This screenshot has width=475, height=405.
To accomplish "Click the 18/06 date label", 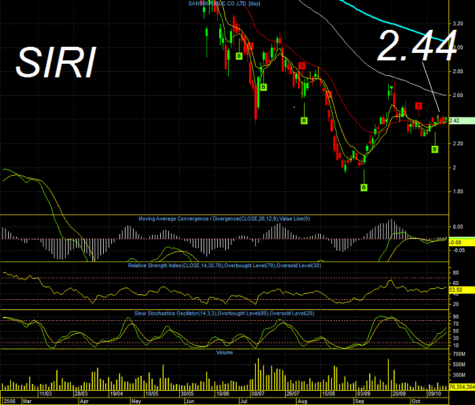I will [x=223, y=393].
